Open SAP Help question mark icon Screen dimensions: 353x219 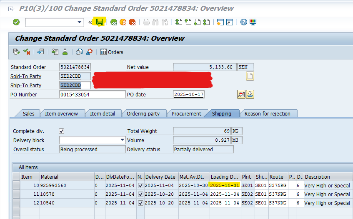point(243,22)
